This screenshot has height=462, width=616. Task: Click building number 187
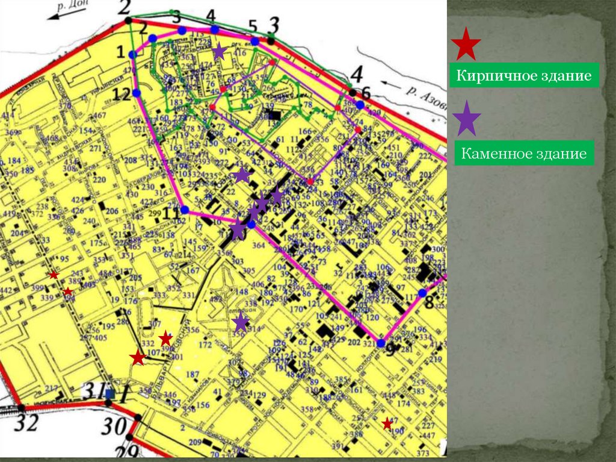192,374
